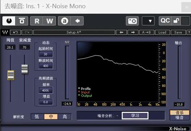Select the 噪音 difference monitor option
The image size is (191, 131).
179,118
